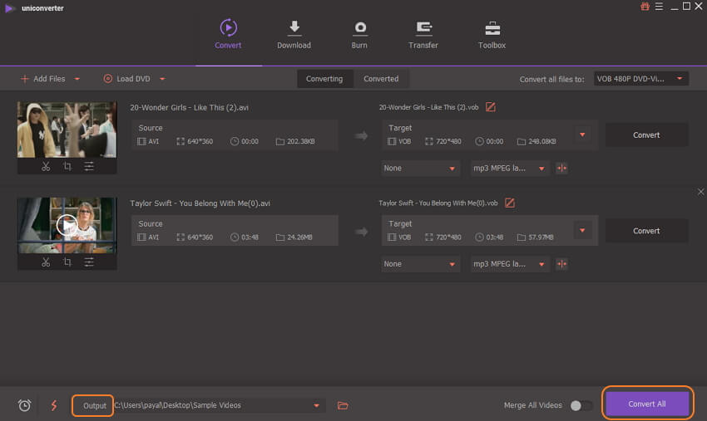Open subtitle None dropdown for Wonder Girls

[420, 169]
